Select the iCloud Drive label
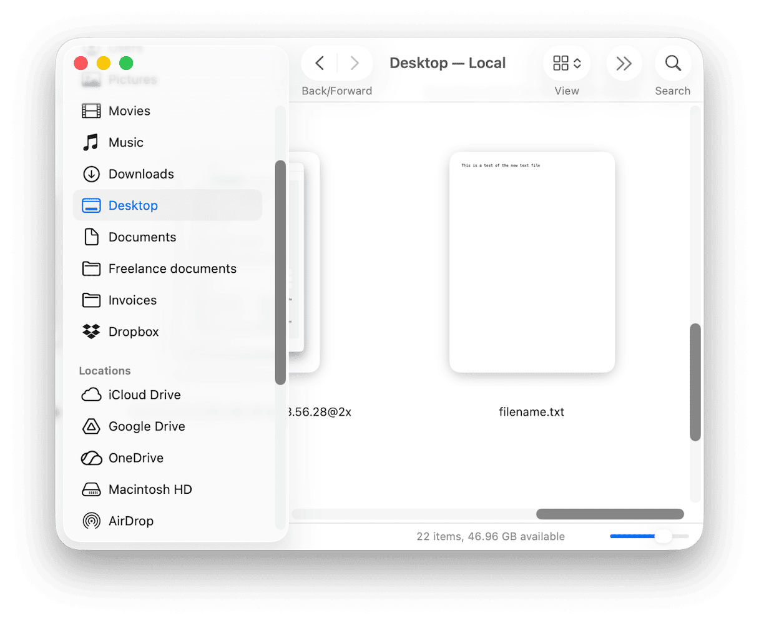This screenshot has width=759, height=623. [x=144, y=395]
